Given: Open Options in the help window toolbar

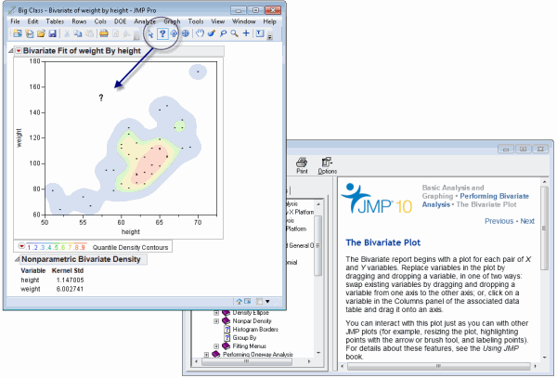Looking at the screenshot, I should click(327, 165).
